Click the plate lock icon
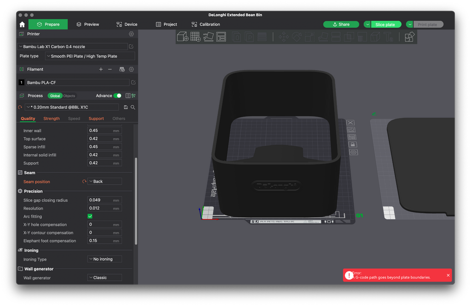This screenshot has width=471, height=306. (x=352, y=145)
